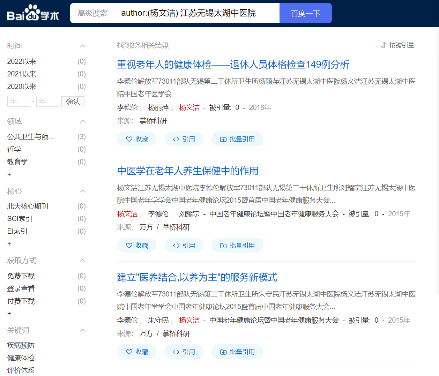The height and width of the screenshot is (376, 439).
Task: Filter by 登录查看 access
Action: tap(21, 288)
